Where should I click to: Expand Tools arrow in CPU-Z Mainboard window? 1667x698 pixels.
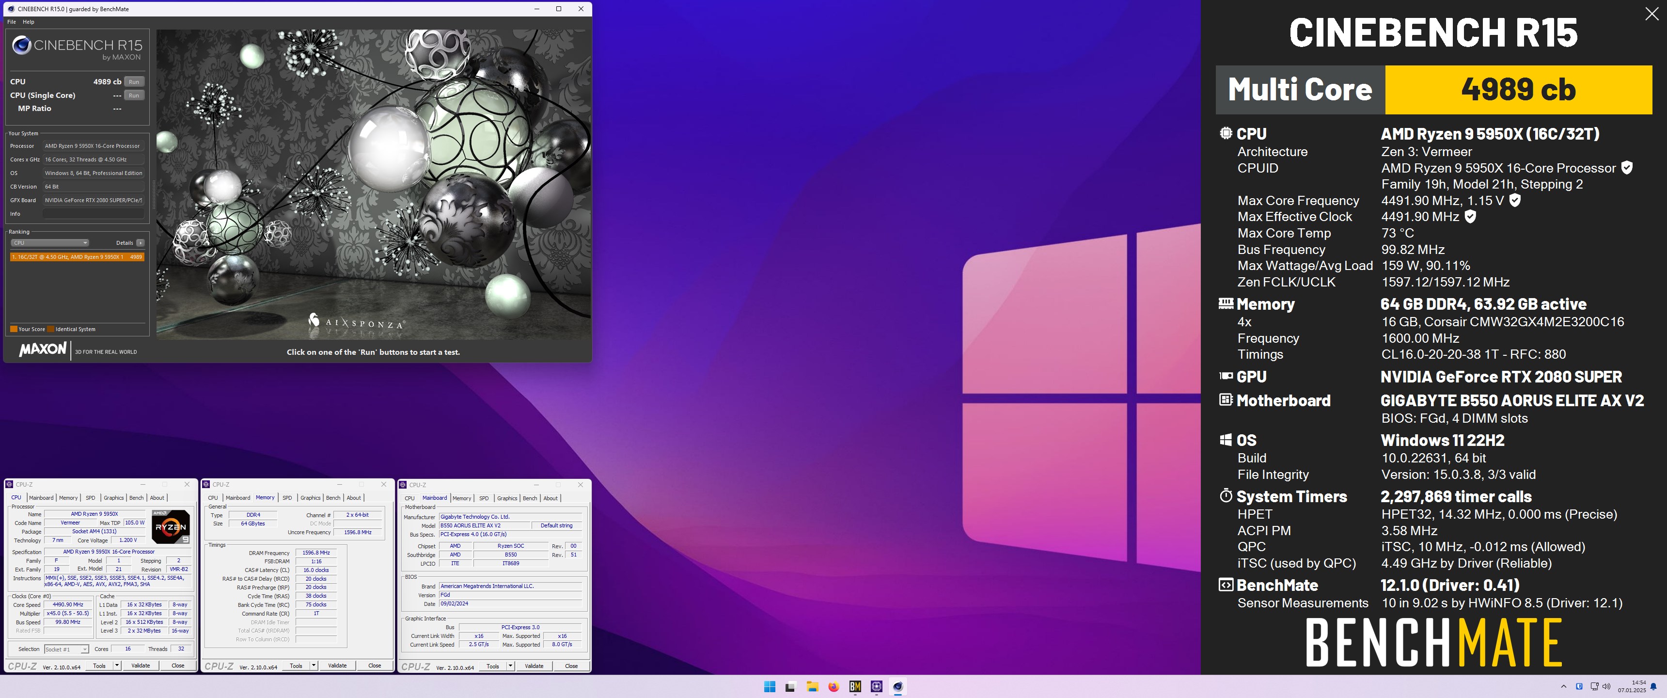(x=511, y=666)
